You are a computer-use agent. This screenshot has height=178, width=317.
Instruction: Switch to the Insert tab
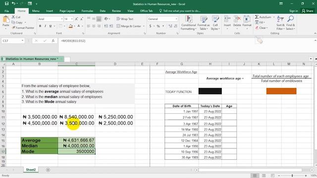pos(50,11)
